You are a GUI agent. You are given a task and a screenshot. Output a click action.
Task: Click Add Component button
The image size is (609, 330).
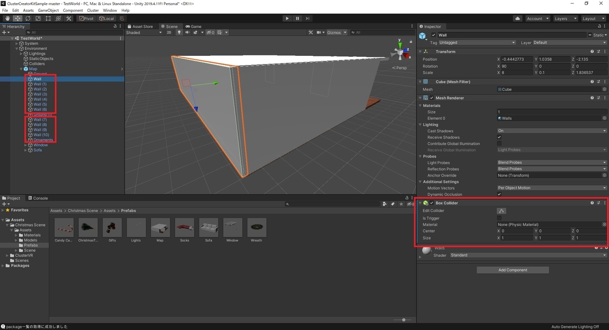click(x=513, y=270)
